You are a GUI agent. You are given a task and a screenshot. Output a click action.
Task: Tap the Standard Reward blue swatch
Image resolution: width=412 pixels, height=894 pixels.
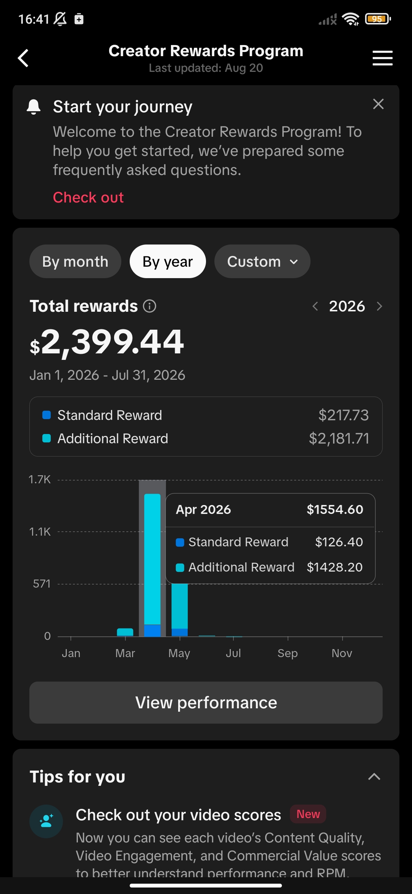(x=47, y=415)
